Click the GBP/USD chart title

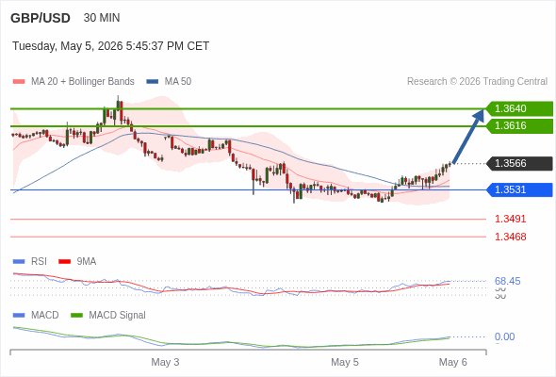click(41, 18)
